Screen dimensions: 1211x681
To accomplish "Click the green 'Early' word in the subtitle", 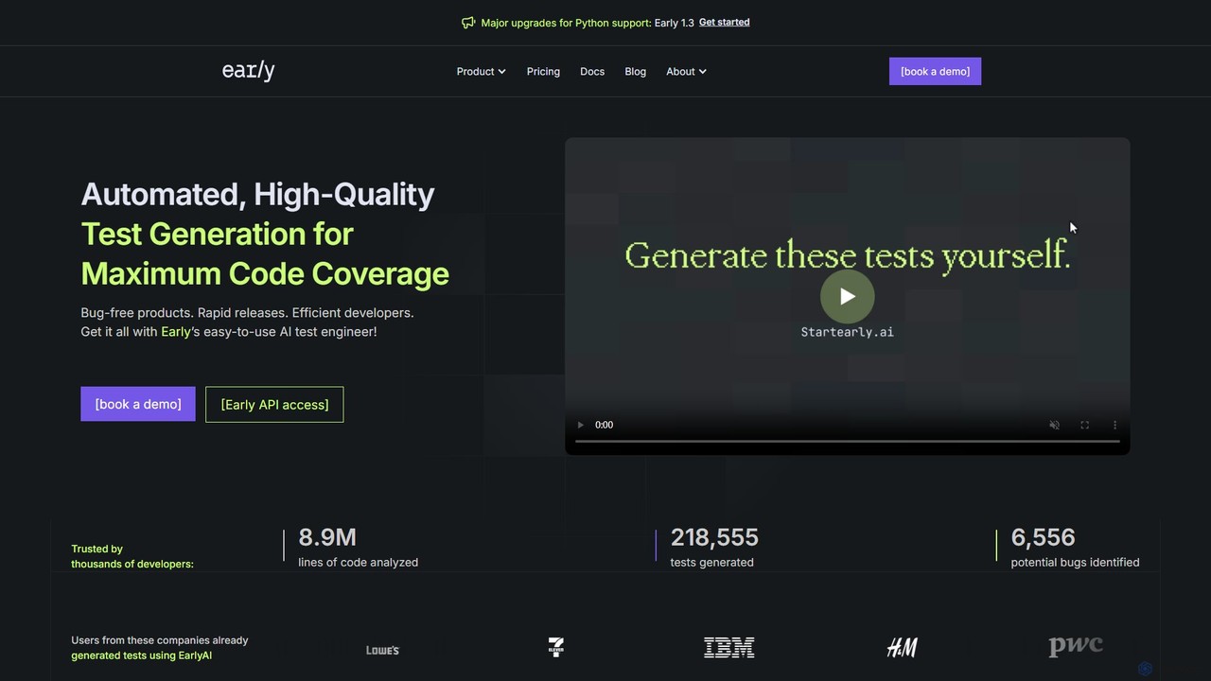I will (x=176, y=332).
